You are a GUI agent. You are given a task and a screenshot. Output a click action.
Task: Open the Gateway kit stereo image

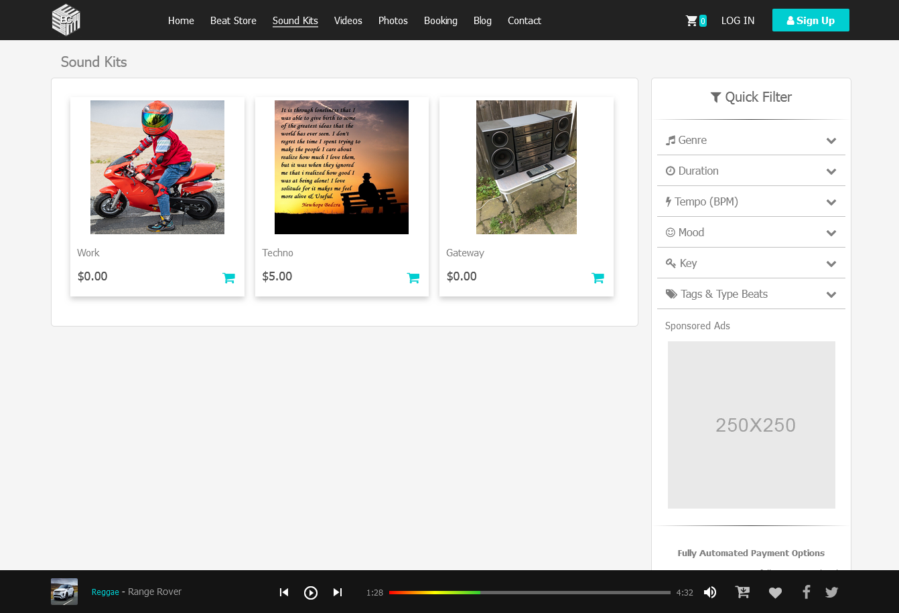coord(527,167)
